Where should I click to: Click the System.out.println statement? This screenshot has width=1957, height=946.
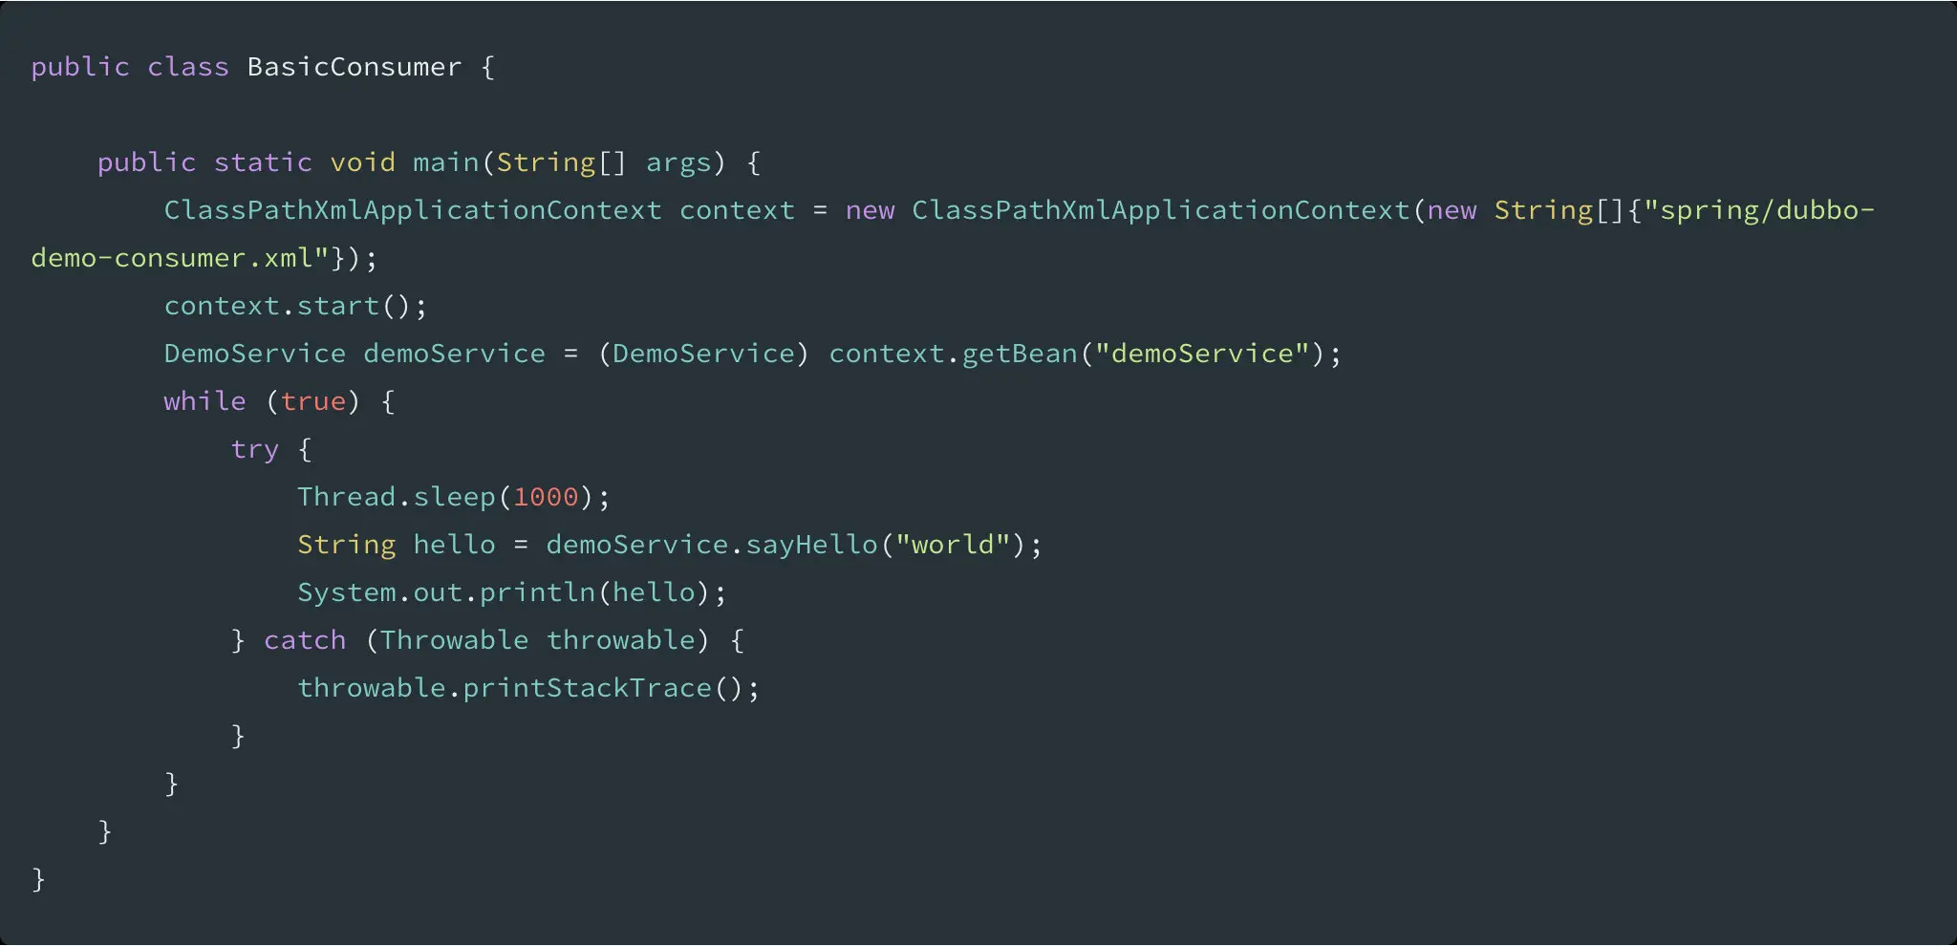(512, 593)
